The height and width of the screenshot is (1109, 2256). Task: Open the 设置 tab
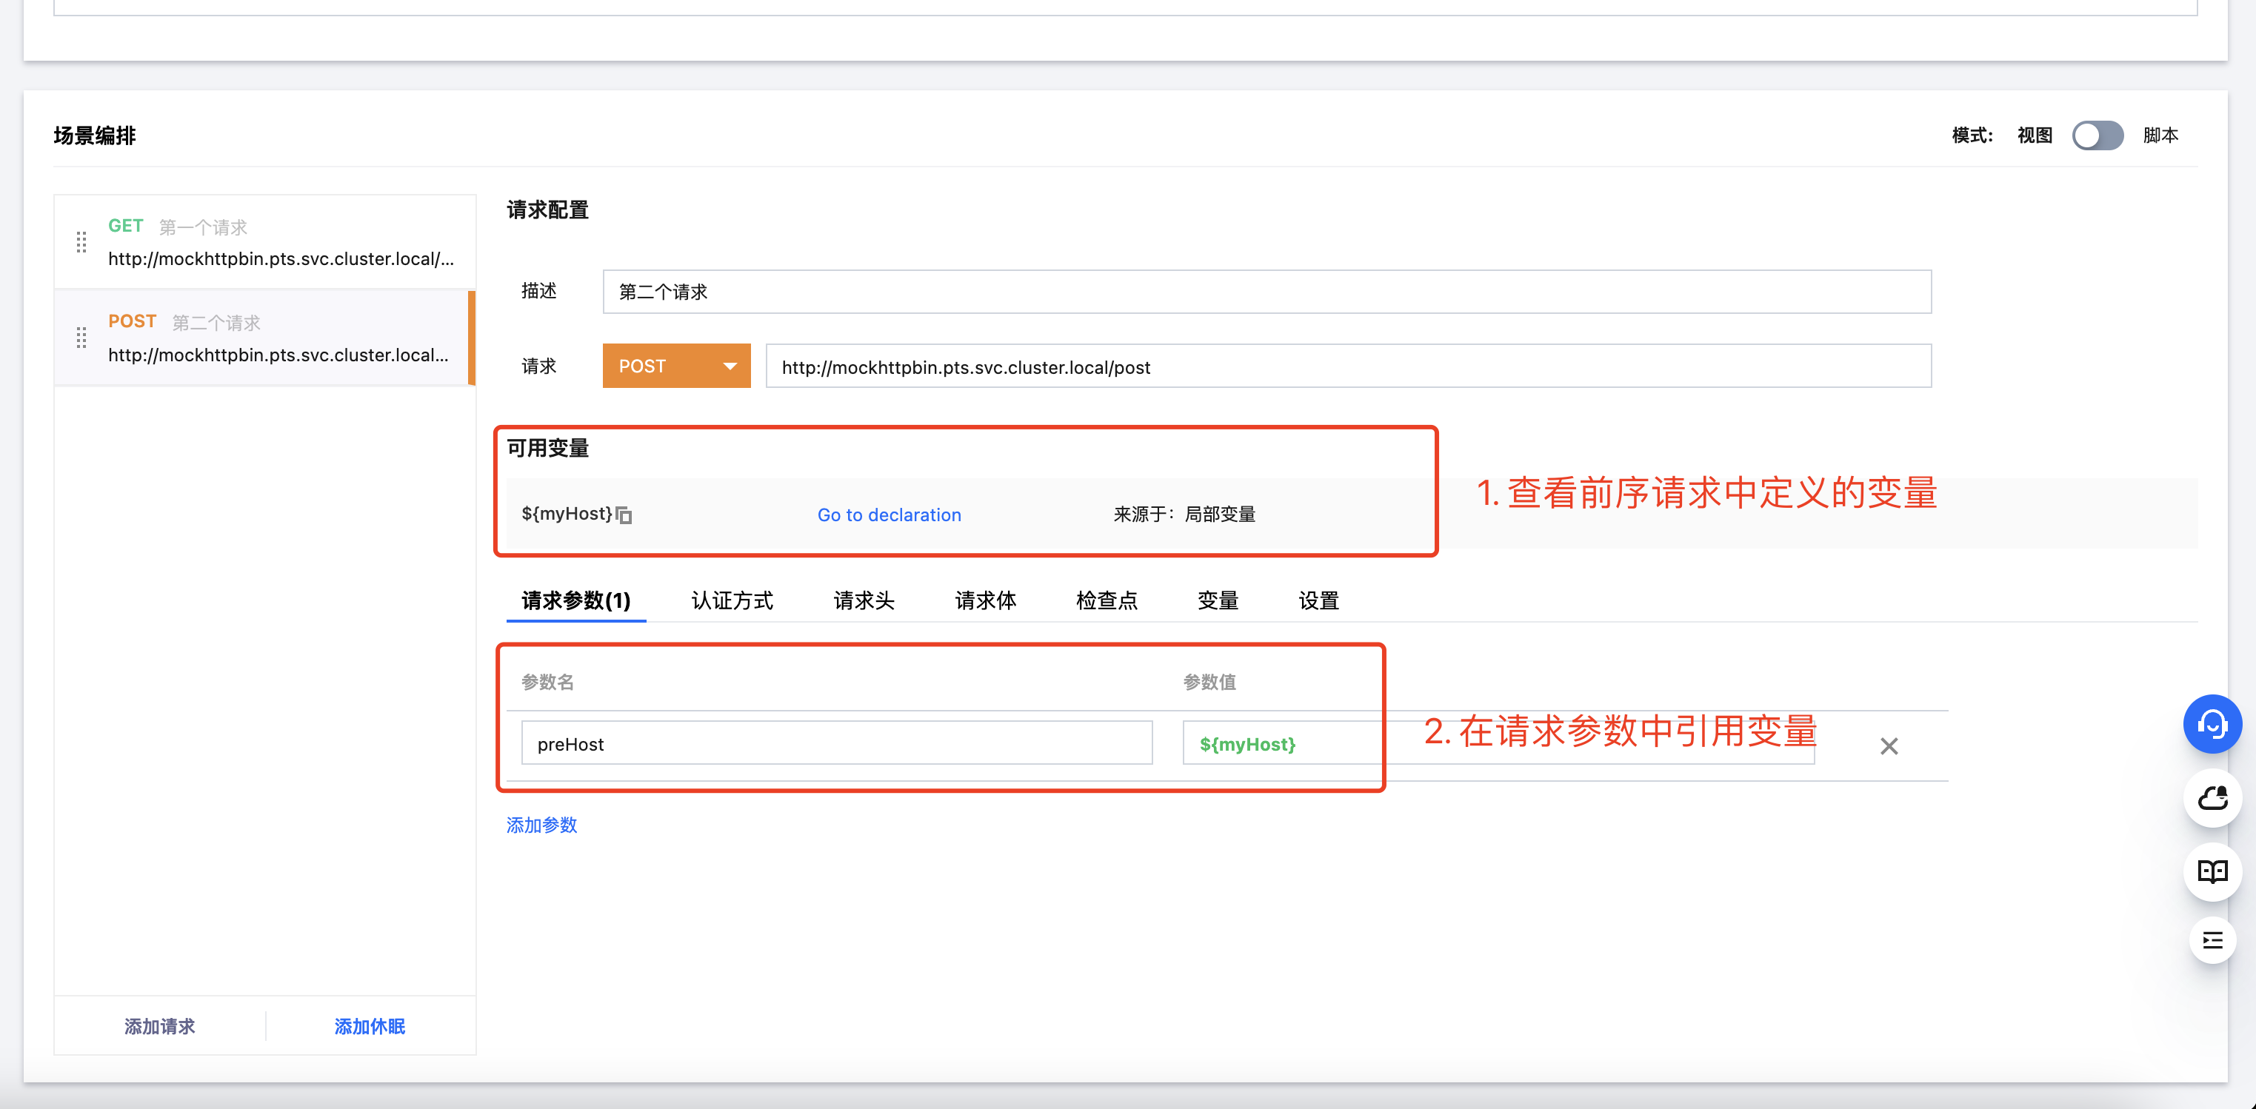click(1318, 600)
